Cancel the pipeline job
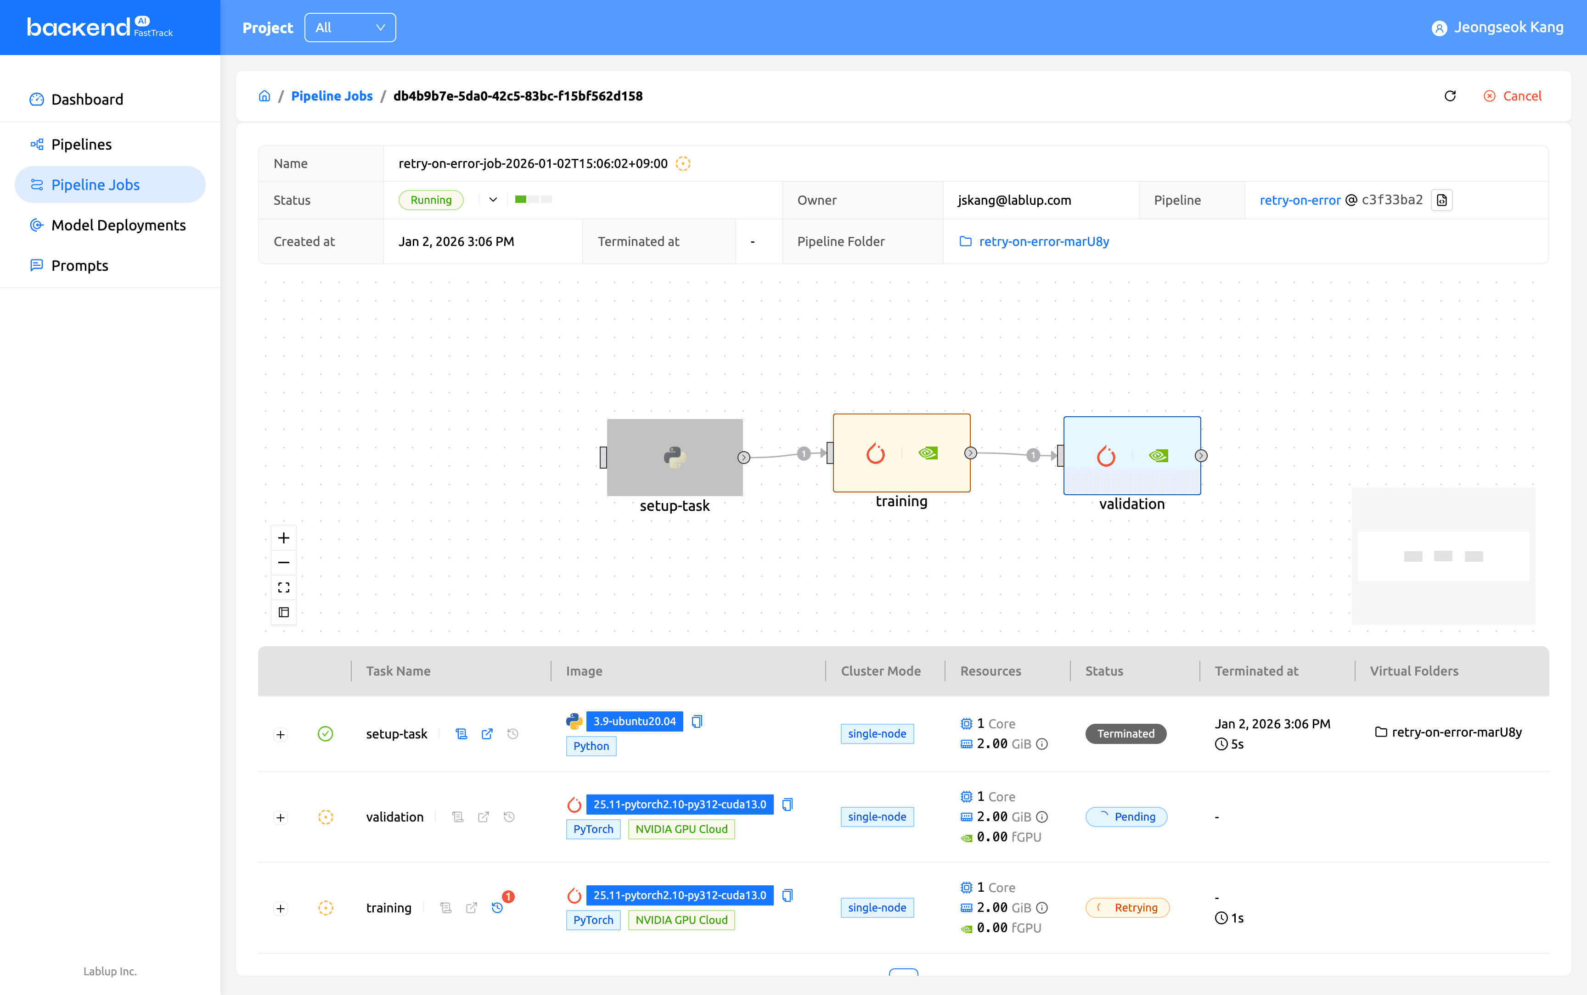 (x=1513, y=96)
